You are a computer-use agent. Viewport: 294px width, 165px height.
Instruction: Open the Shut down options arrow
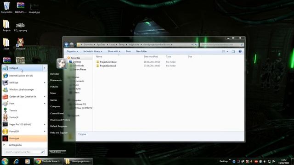64,152
